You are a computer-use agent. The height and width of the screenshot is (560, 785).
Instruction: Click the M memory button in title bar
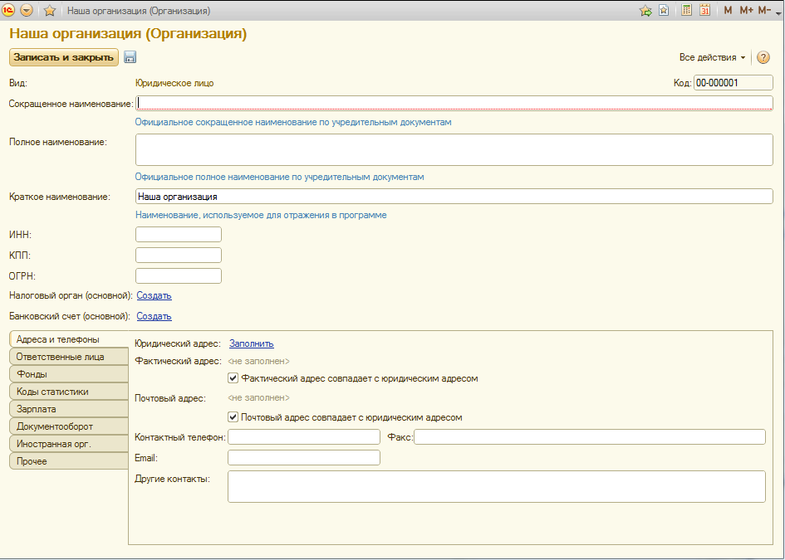(728, 11)
